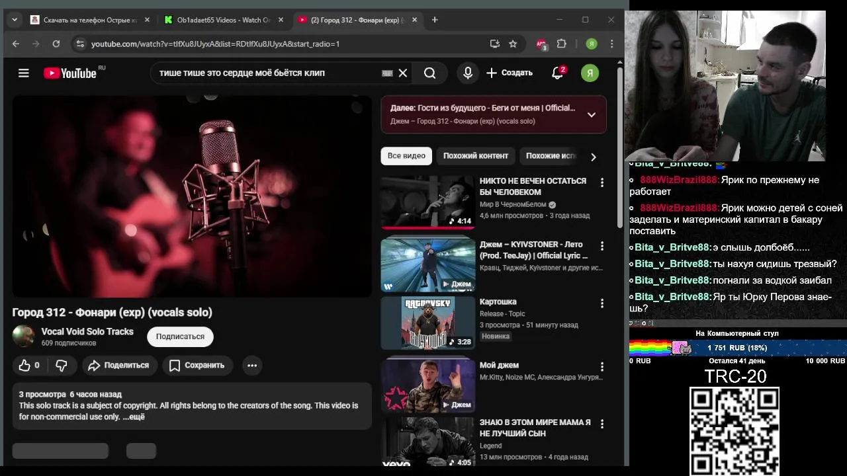
Task: Open НИКТО НЕ ВЕЧЕН video thumbnail
Action: point(427,202)
